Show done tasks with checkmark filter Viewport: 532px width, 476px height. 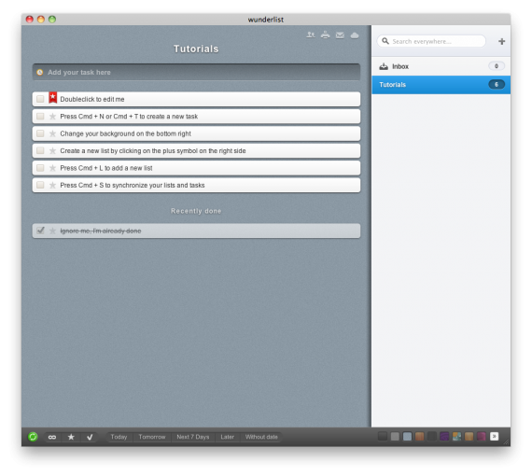90,437
